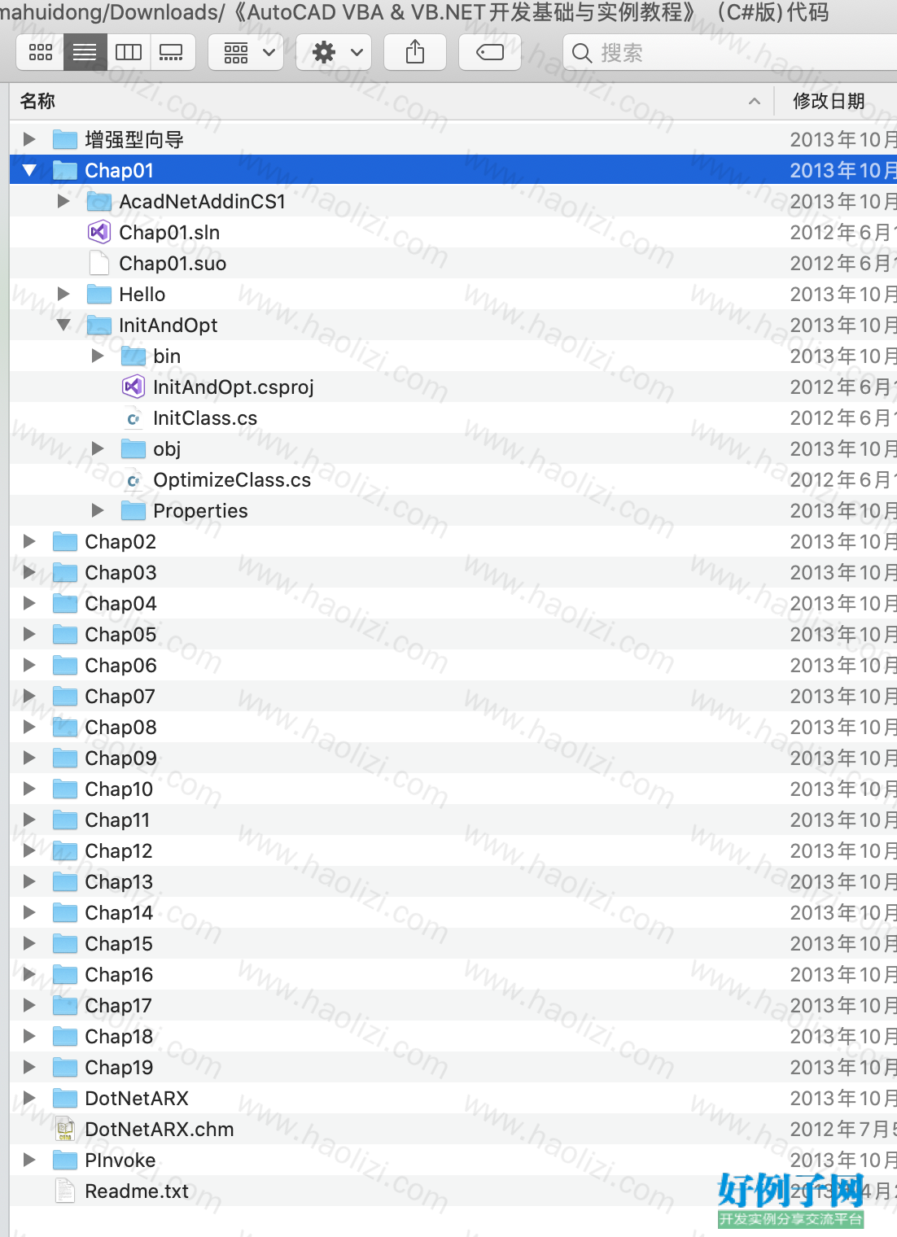The width and height of the screenshot is (897, 1237).
Task: Select the InitClass.cs file icon
Action: tap(133, 418)
